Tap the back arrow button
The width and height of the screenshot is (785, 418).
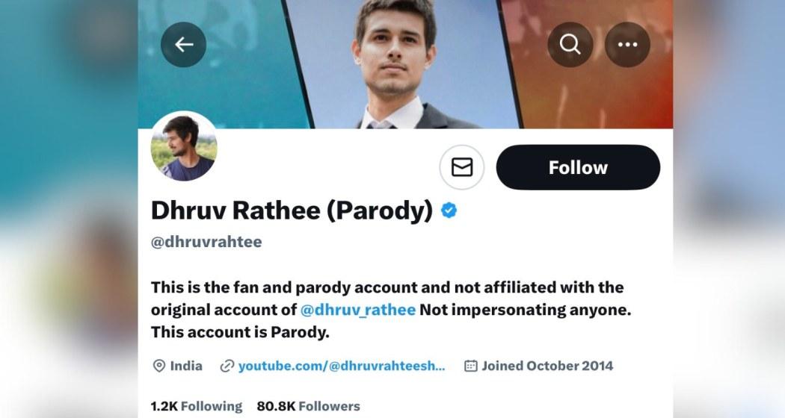click(x=183, y=45)
